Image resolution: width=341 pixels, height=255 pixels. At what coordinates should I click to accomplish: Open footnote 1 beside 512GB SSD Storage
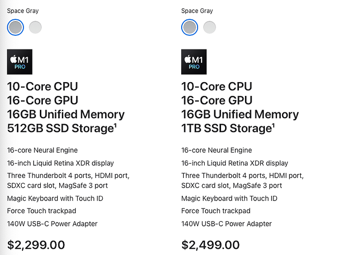point(115,125)
